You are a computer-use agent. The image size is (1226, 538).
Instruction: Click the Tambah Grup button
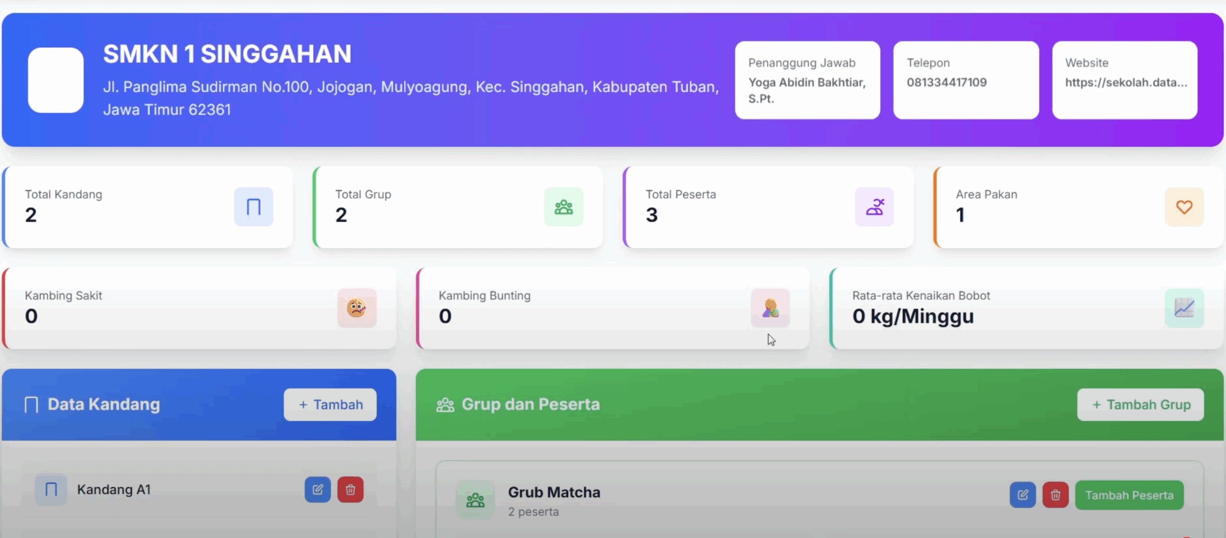coord(1141,405)
